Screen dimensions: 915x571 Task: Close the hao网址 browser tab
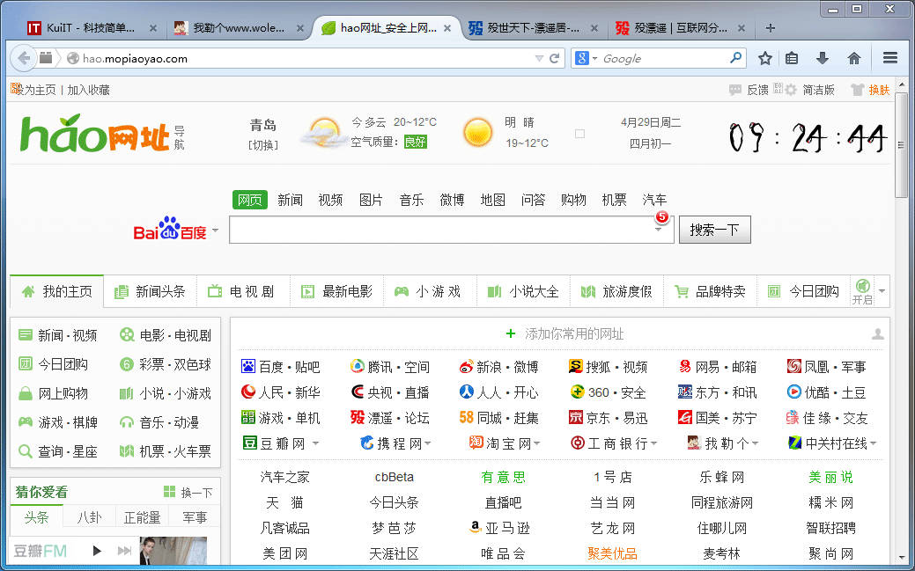[x=447, y=28]
